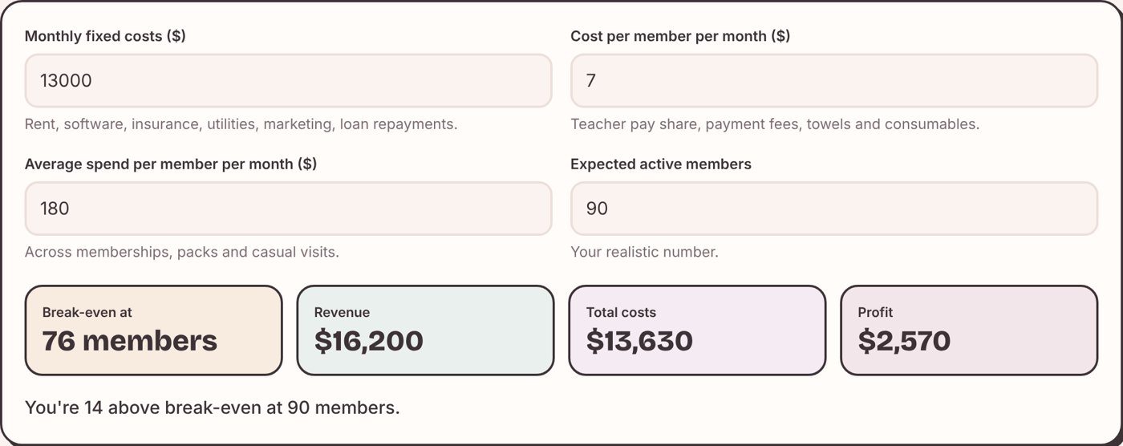The image size is (1123, 446).
Task: Click the "Profit" card heading
Action: click(875, 312)
